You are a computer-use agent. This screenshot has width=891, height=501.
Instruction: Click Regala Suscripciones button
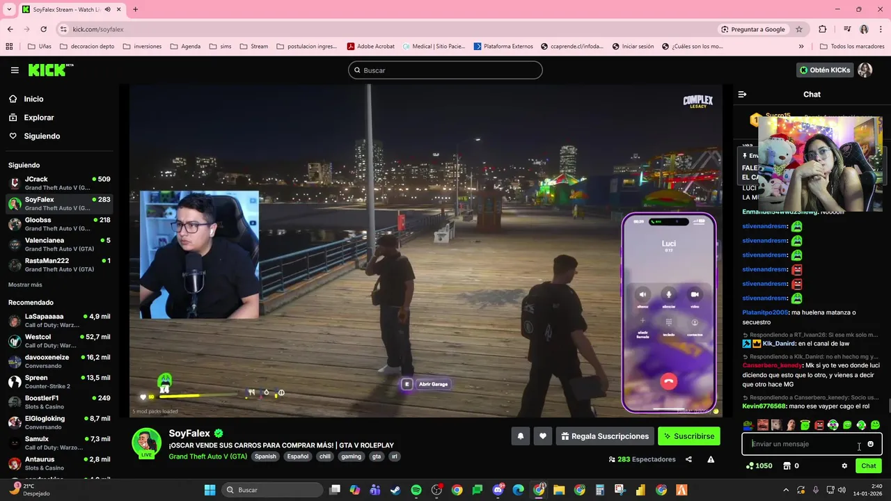pos(604,436)
